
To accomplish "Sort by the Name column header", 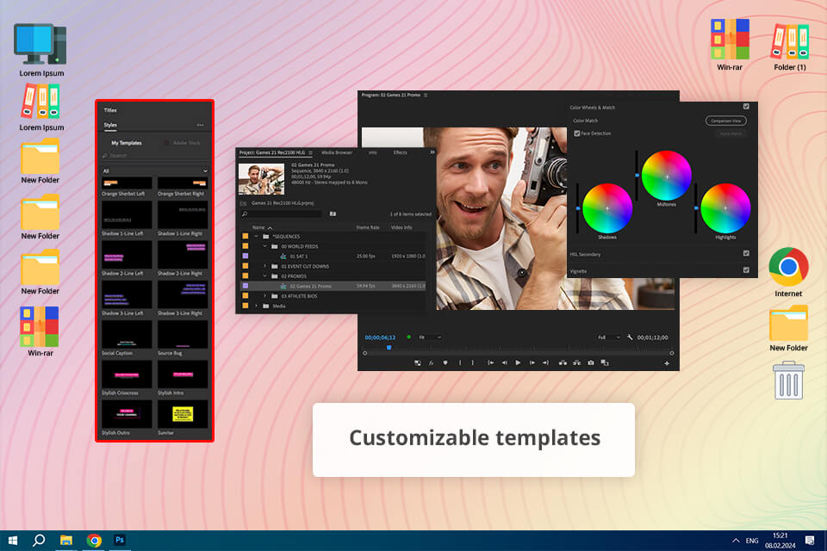I will coord(258,227).
